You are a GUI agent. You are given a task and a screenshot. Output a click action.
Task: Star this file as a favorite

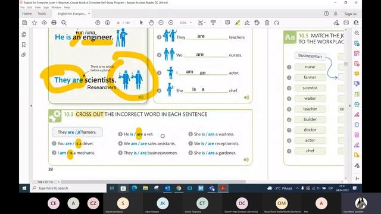pyautogui.click(x=35, y=23)
